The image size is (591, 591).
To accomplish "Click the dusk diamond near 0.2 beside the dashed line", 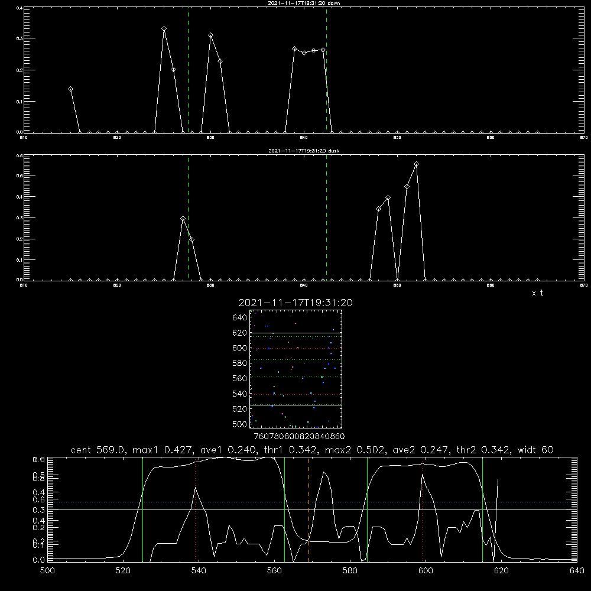I will click(x=192, y=240).
